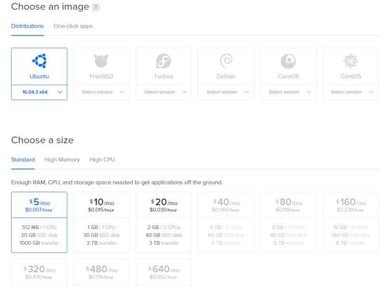Click the Choose a size heading

(x=42, y=140)
